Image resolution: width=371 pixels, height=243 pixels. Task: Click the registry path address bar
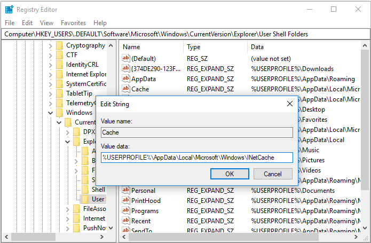click(x=186, y=34)
